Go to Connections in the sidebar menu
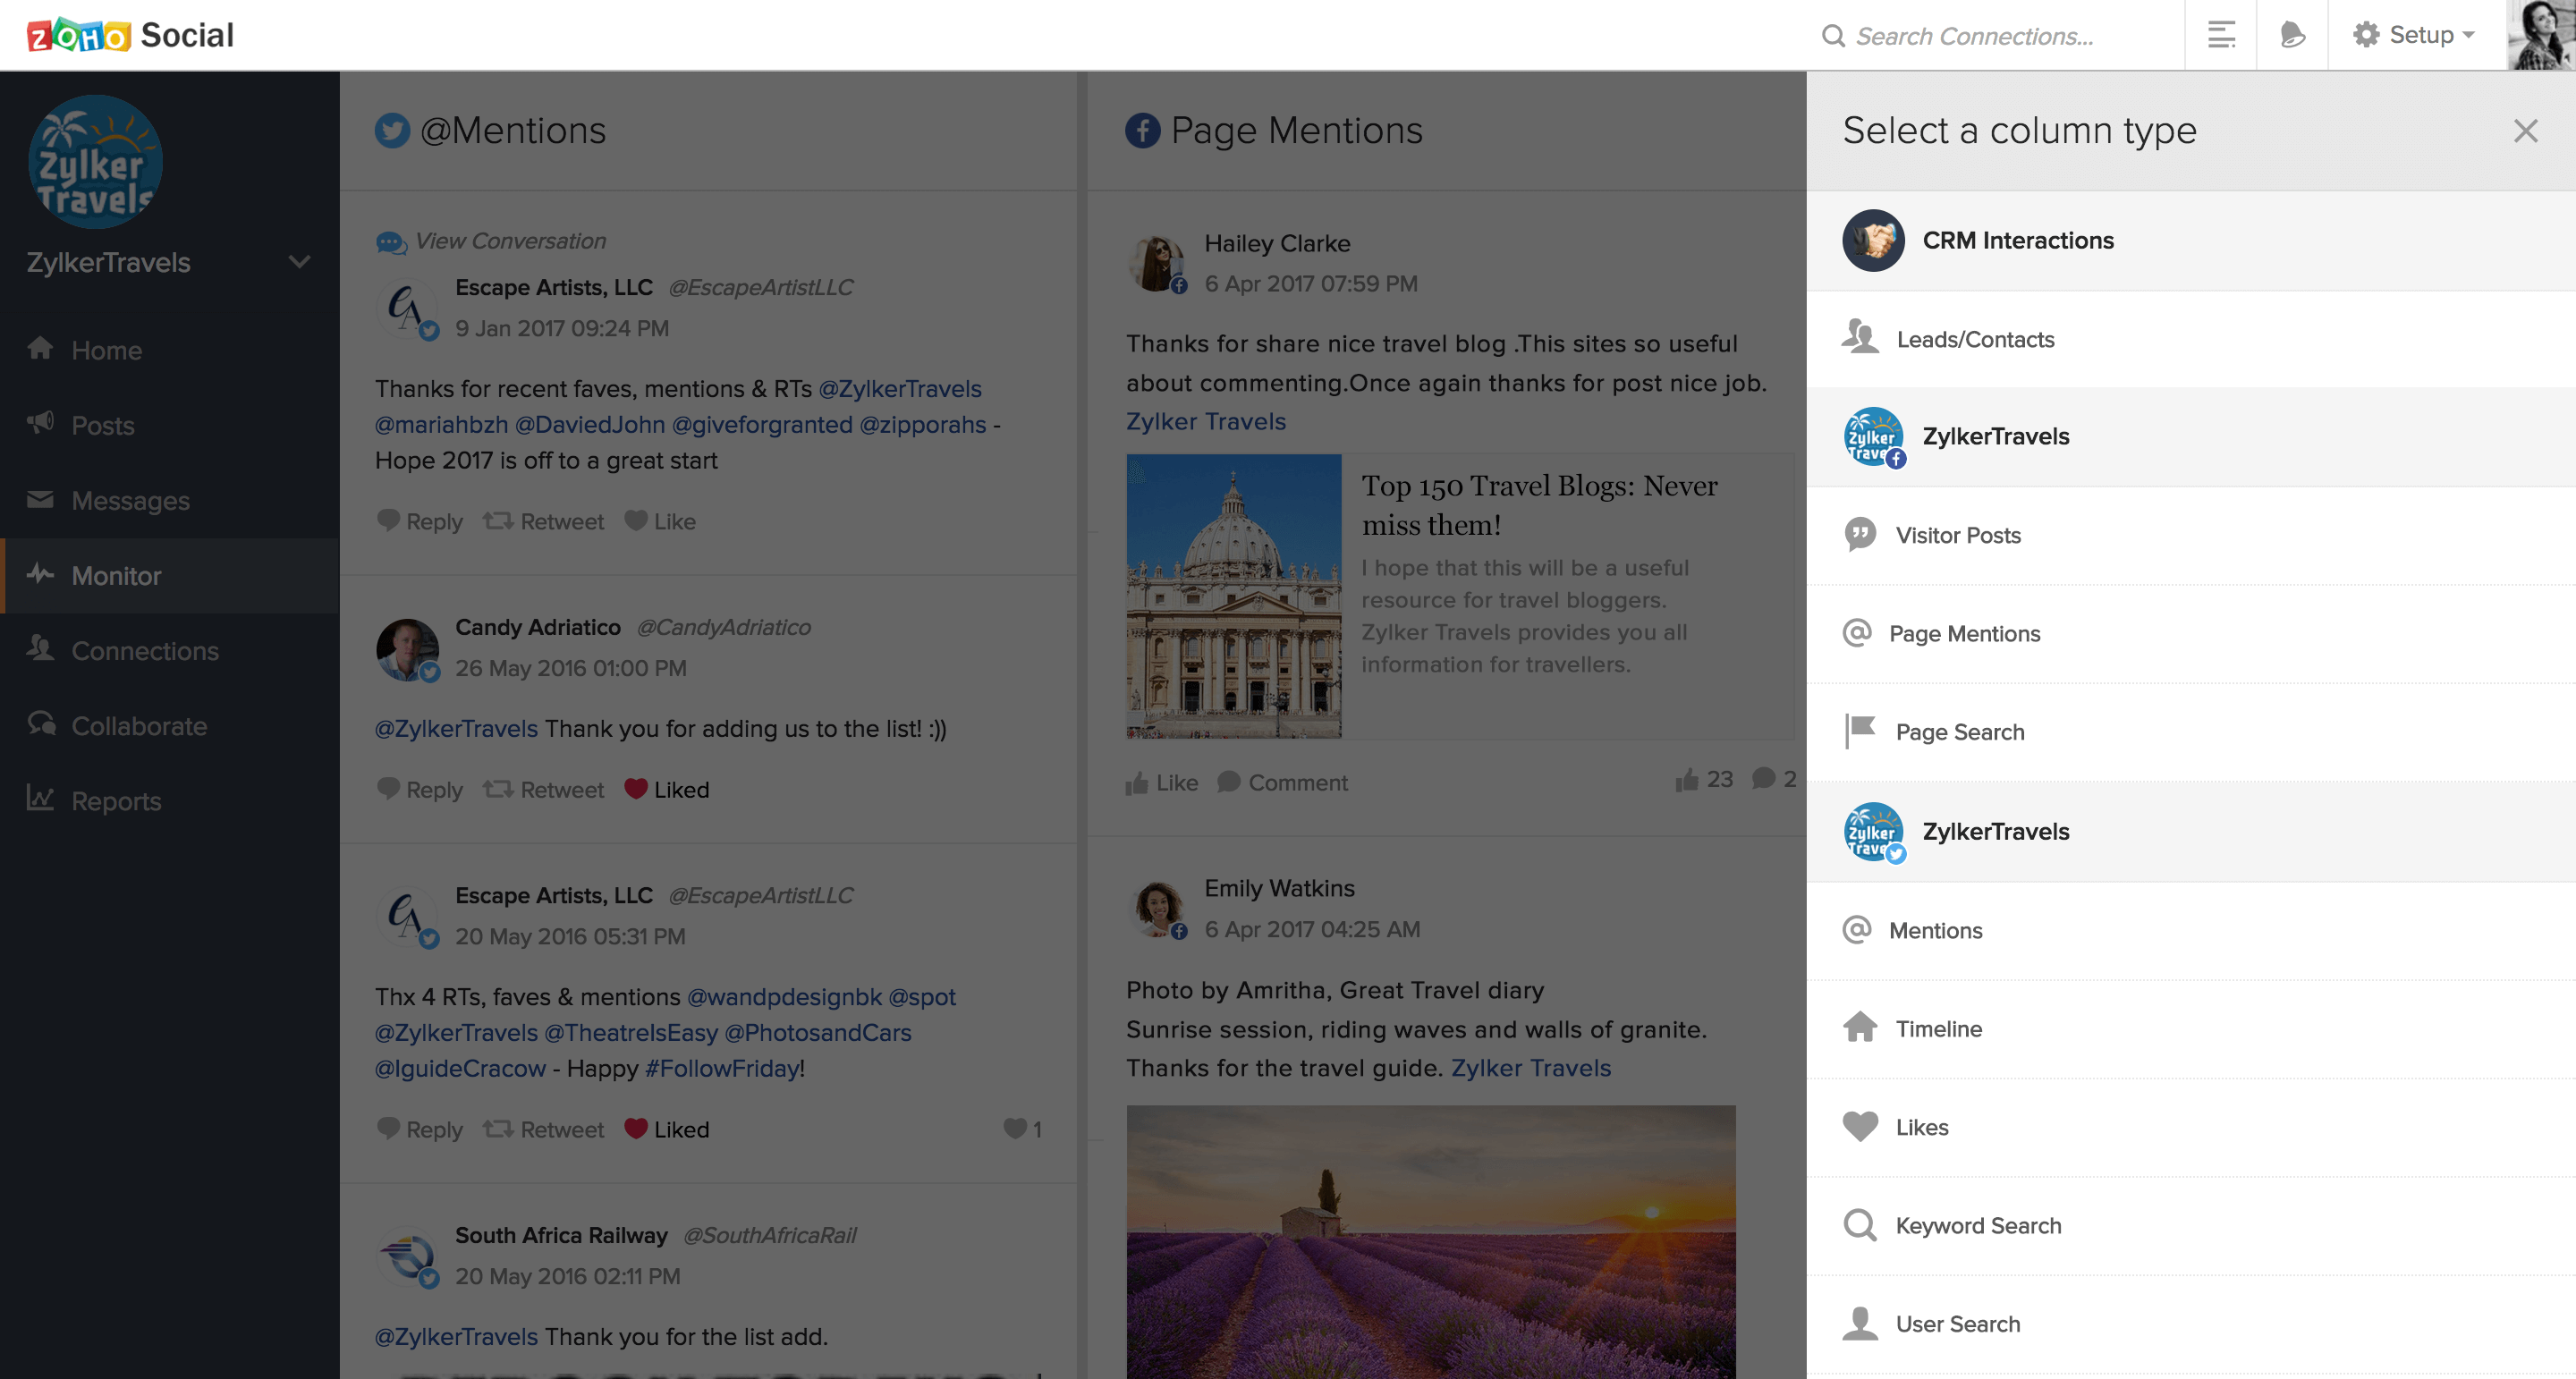Screen dimensions: 2576x1379 pyautogui.click(x=145, y=650)
